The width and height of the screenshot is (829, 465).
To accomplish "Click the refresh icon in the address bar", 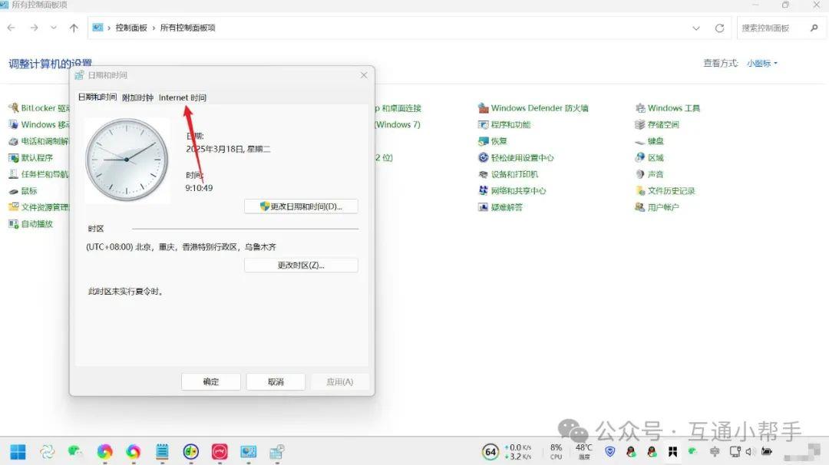I will [x=719, y=27].
